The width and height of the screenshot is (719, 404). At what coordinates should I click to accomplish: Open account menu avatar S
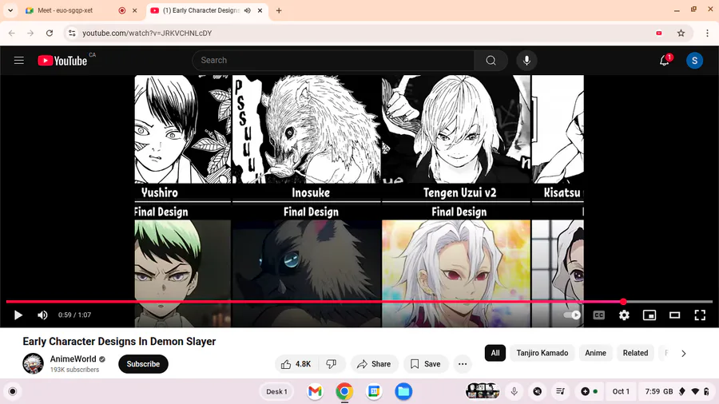click(694, 61)
